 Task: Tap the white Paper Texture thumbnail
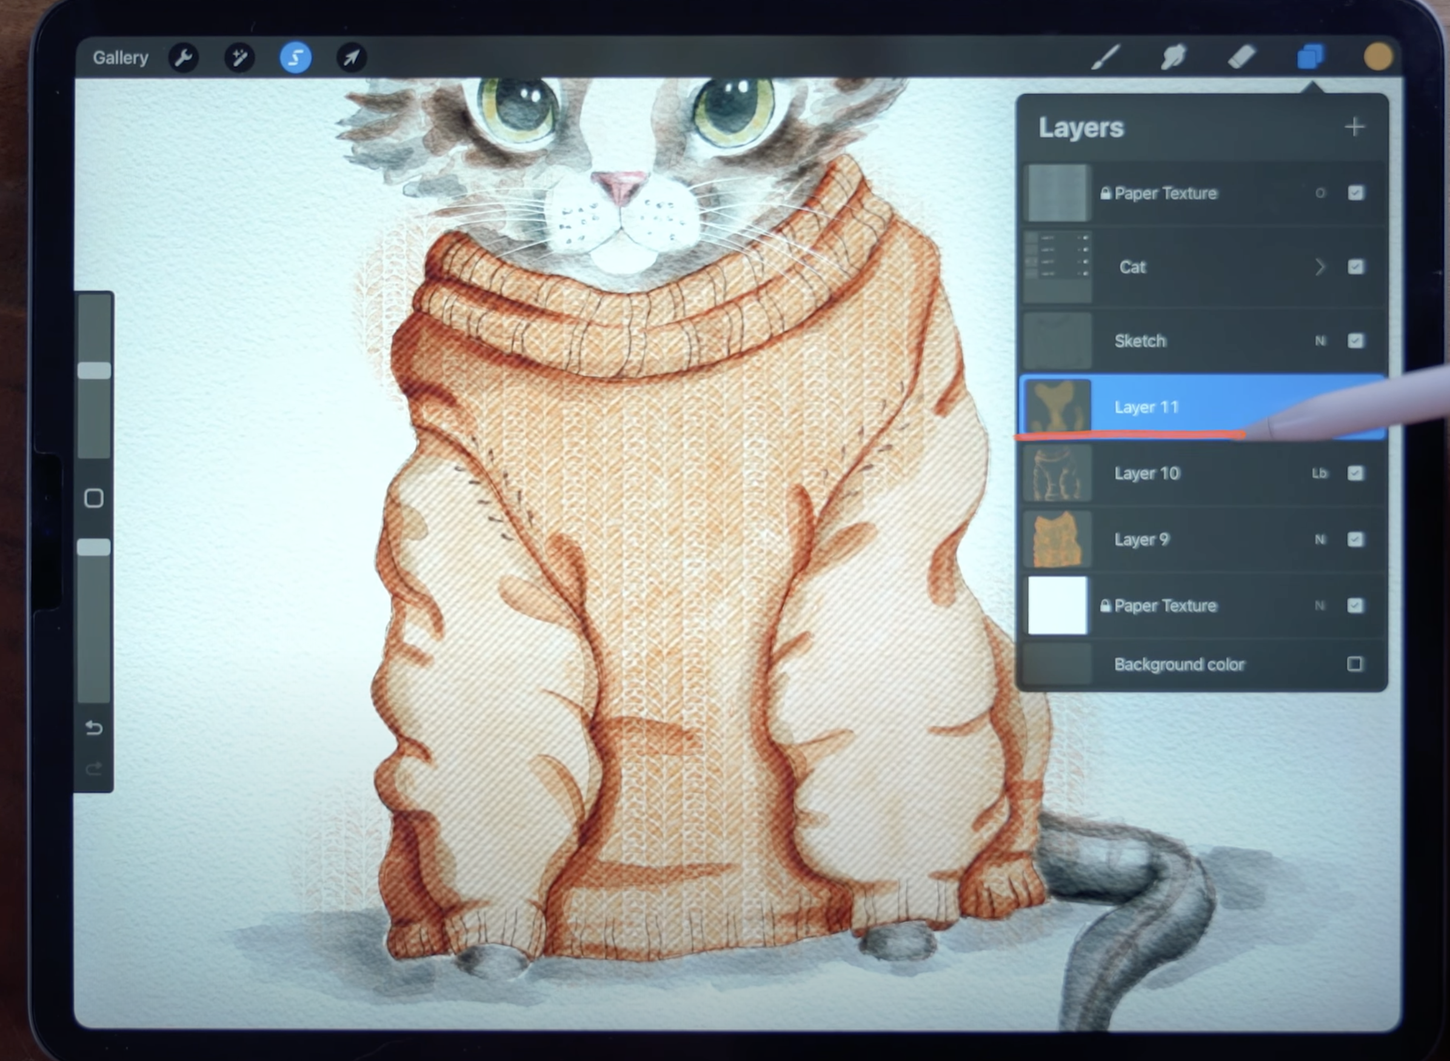[x=1057, y=606]
